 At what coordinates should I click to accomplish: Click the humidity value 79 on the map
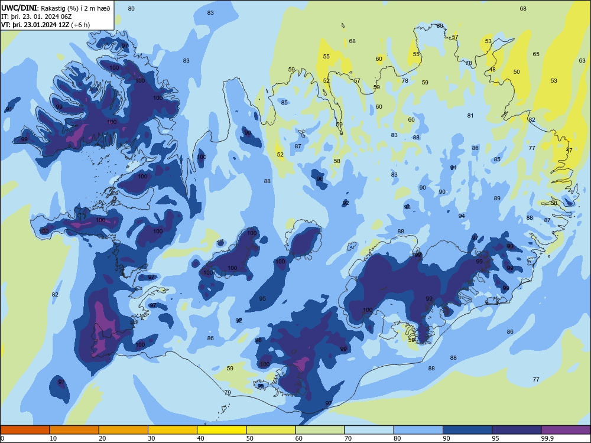(x=228, y=393)
